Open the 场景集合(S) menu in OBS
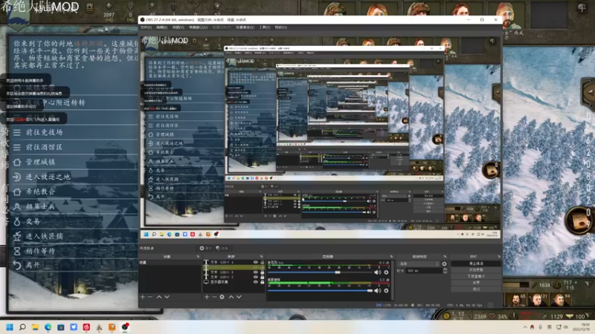 pyautogui.click(x=245, y=27)
